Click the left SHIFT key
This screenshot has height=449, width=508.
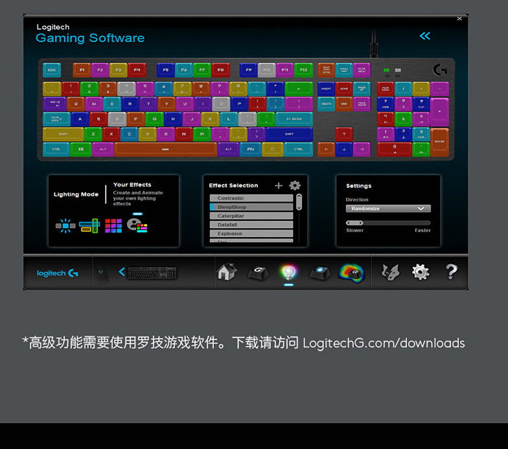[x=63, y=134]
